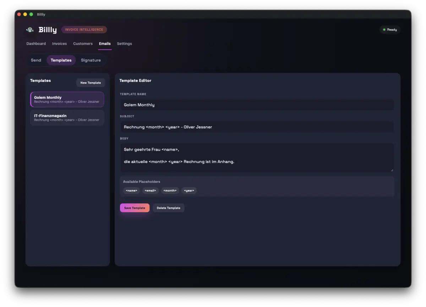Image resolution: width=426 pixels, height=307 pixels.
Task: Open the Send sub-tab
Action: click(x=36, y=60)
